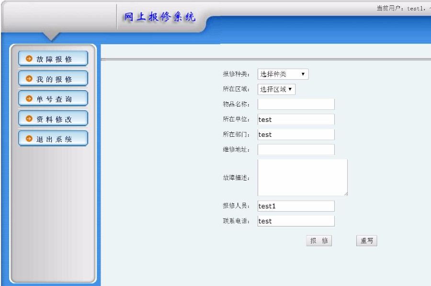The height and width of the screenshot is (286, 431).
Task: Click the 维修地址 label
Action: (236, 149)
